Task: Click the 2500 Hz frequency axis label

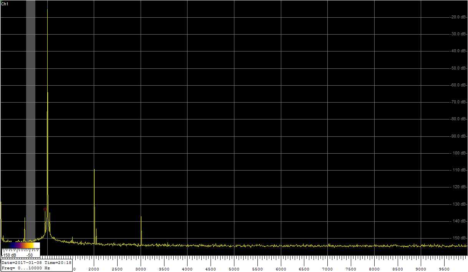Action: pos(118,269)
